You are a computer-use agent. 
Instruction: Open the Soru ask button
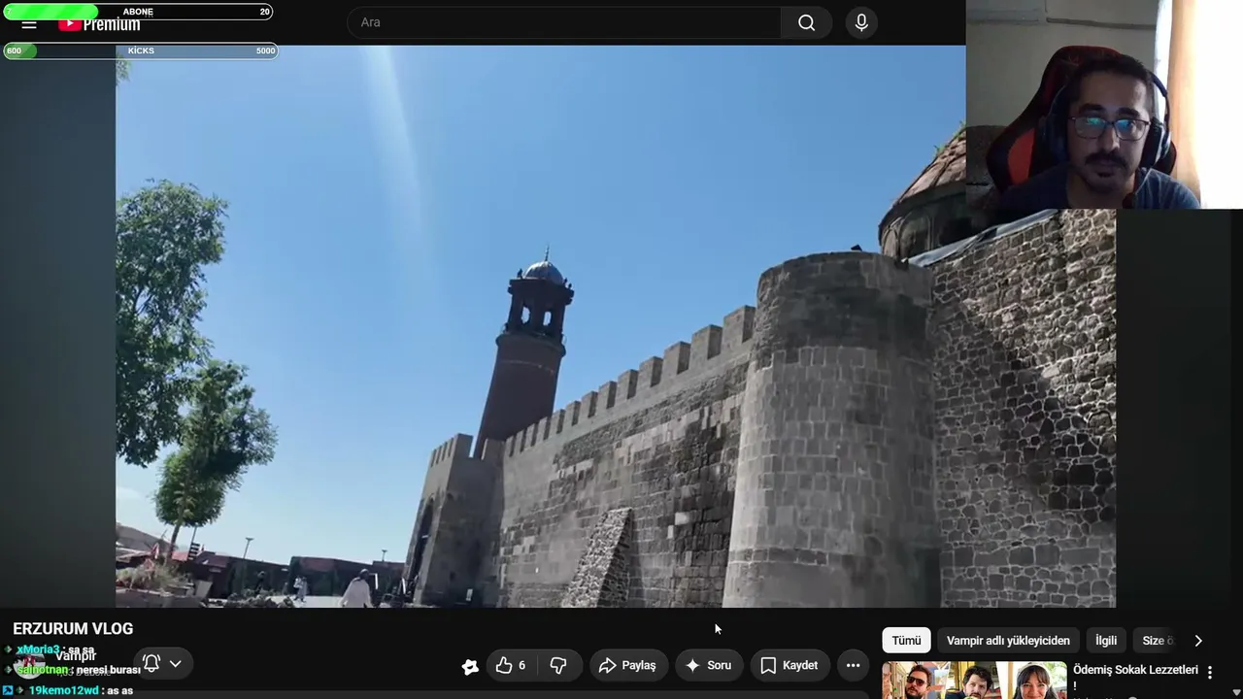(708, 665)
